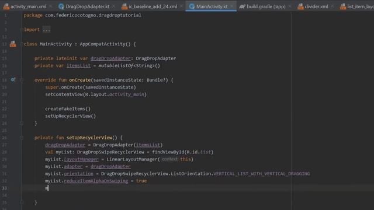The width and height of the screenshot is (374, 210).
Task: Click the true value on line 32
Action: coord(141,181)
